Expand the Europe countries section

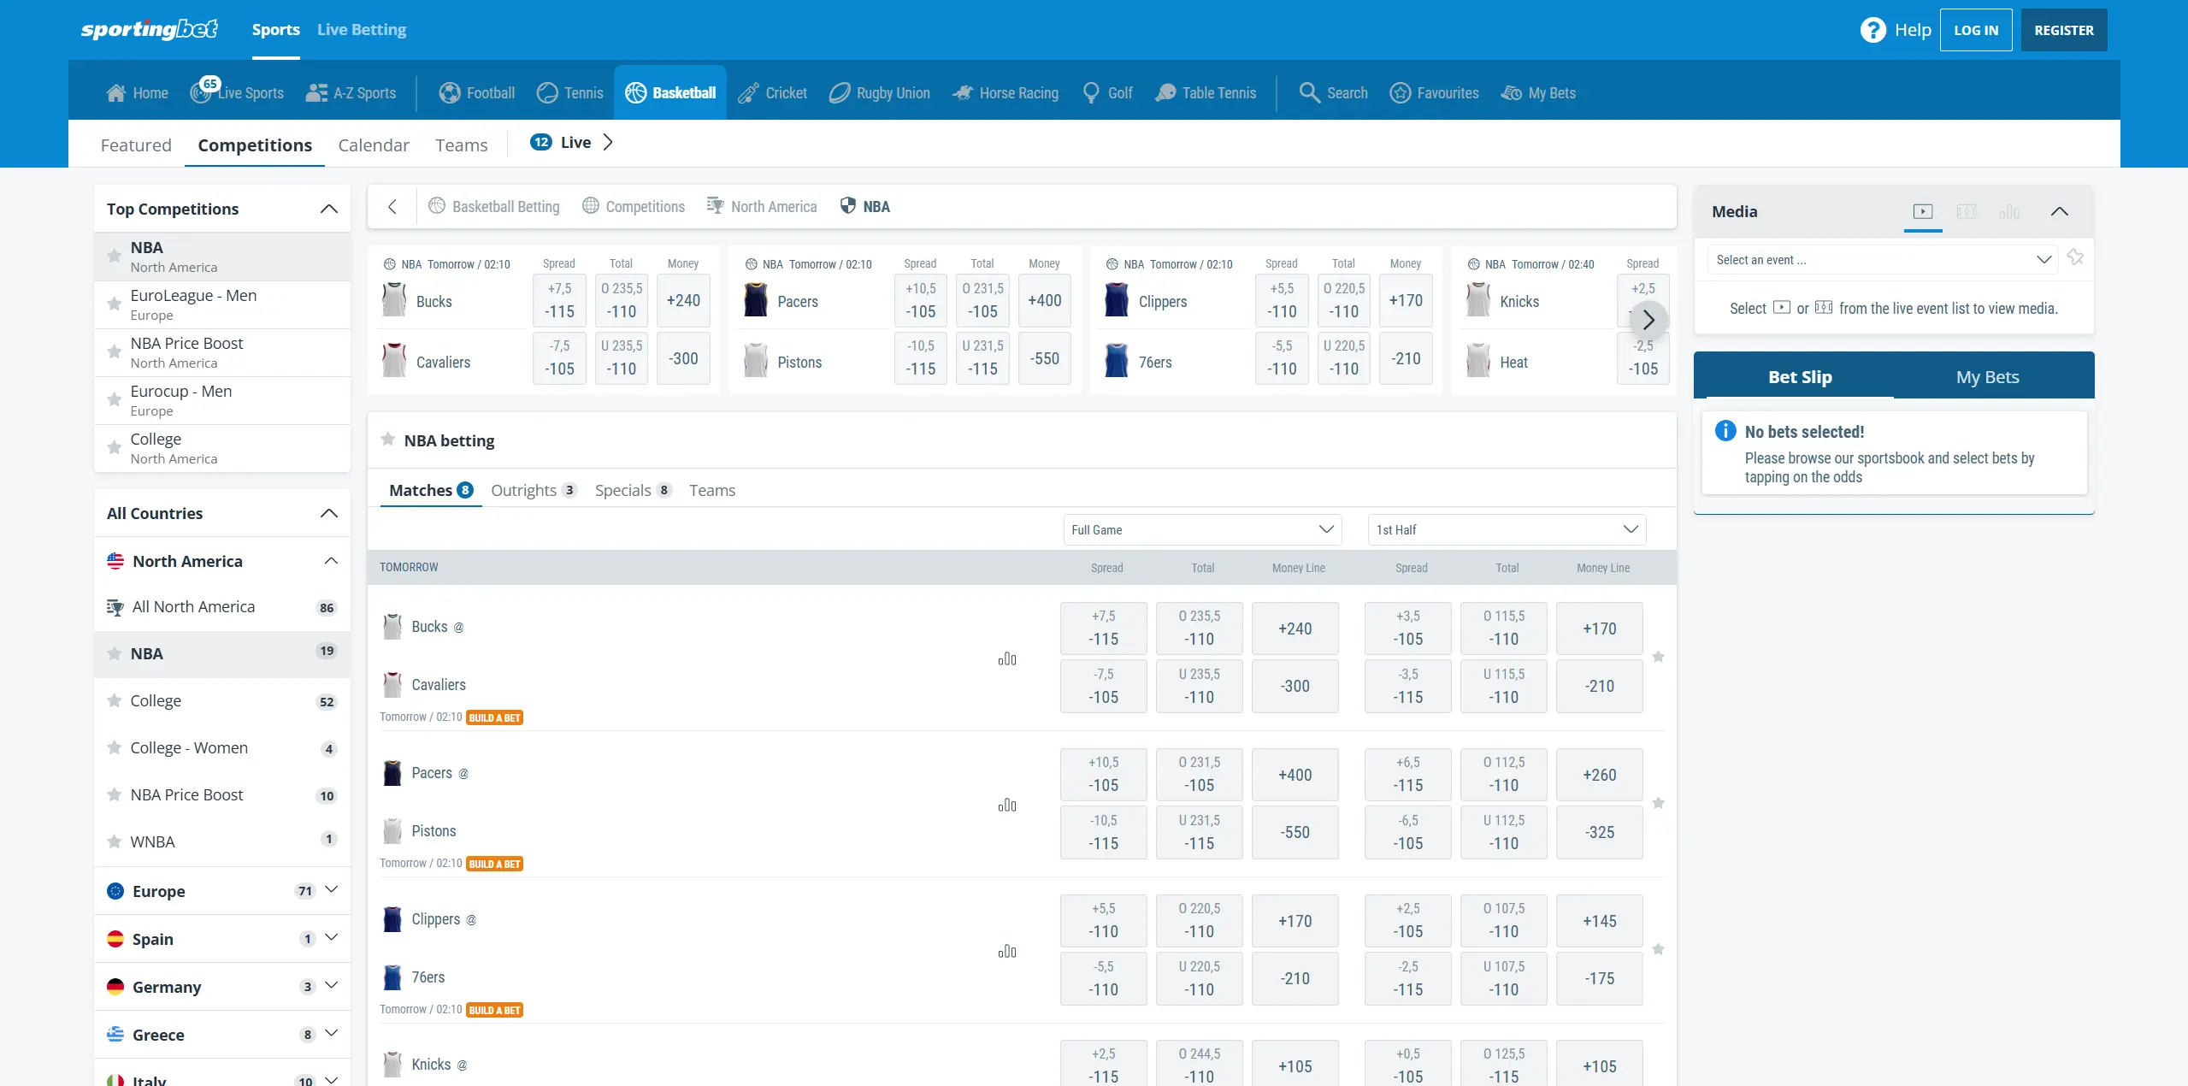pyautogui.click(x=332, y=890)
